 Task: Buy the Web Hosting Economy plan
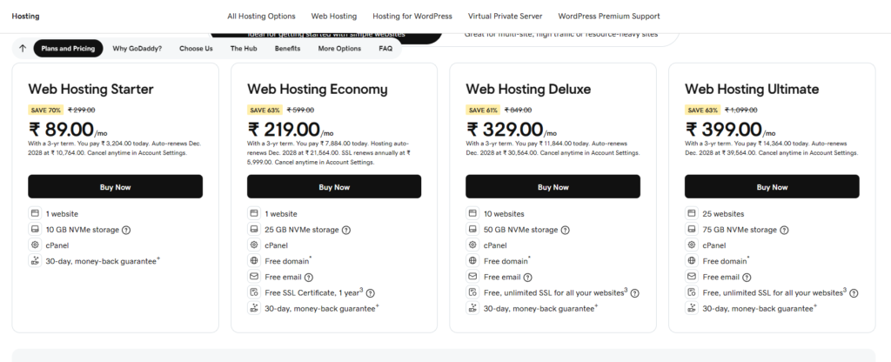coord(334,187)
